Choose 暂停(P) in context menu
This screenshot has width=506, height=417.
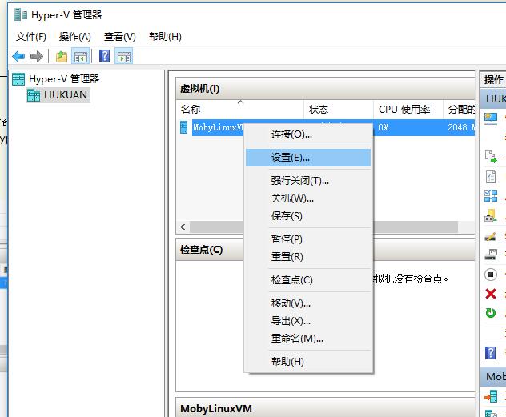(x=308, y=239)
